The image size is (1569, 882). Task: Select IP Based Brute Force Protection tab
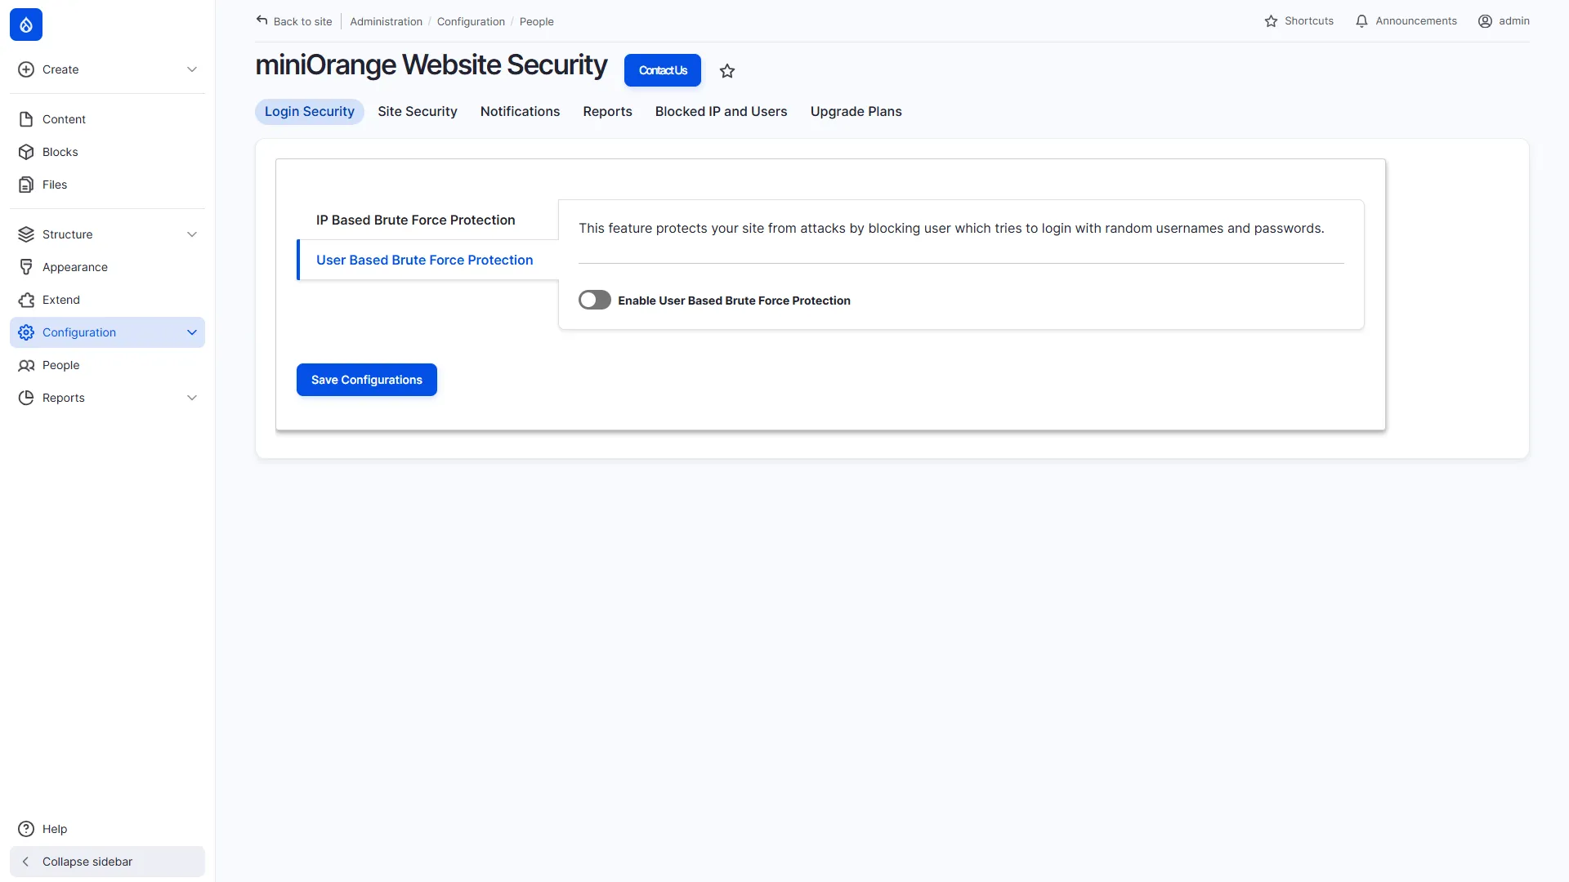[x=427, y=220]
